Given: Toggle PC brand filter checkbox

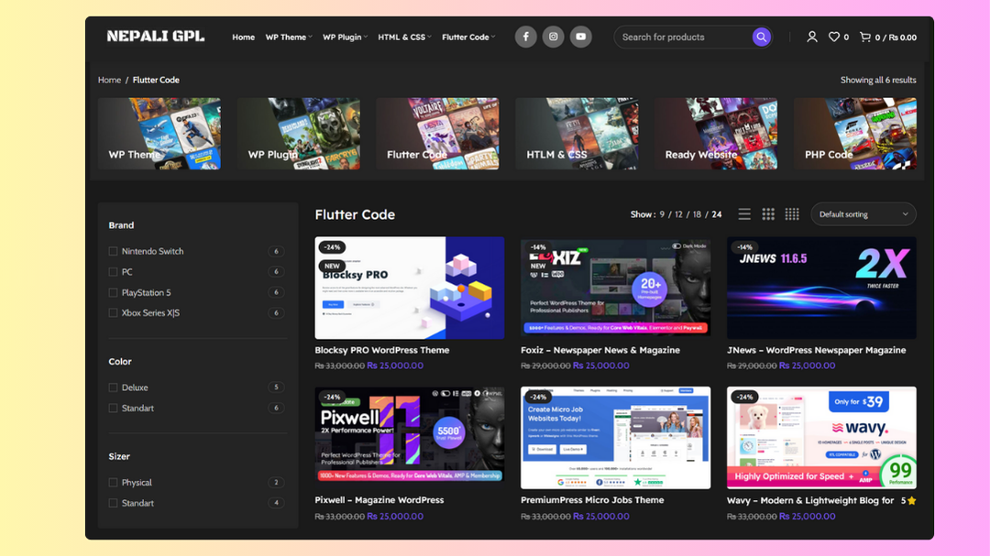Looking at the screenshot, I should [x=113, y=272].
